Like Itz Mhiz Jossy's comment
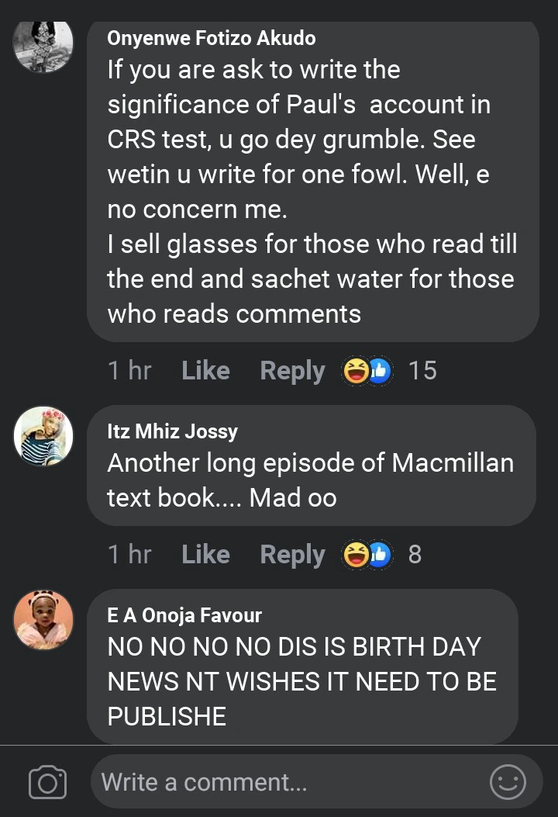Viewport: 558px width, 817px height. pyautogui.click(x=205, y=555)
